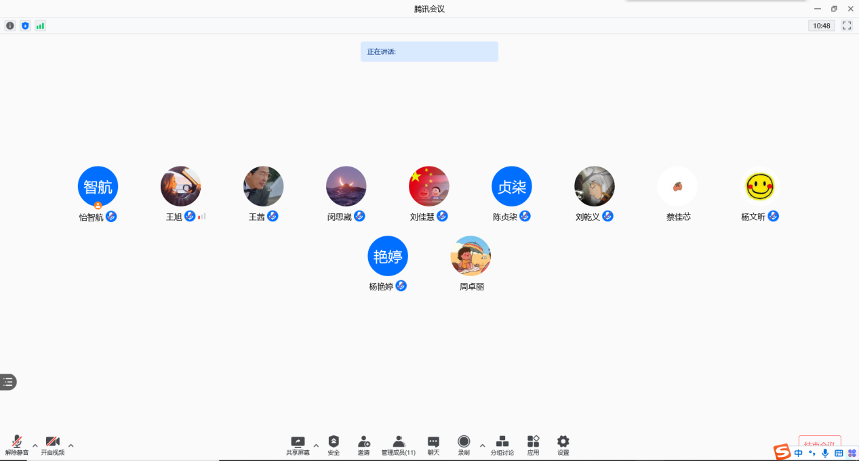
Task: Unmute microphone via 解除静音
Action: click(x=17, y=445)
